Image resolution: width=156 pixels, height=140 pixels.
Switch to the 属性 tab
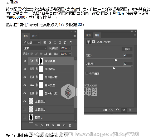click(97, 35)
